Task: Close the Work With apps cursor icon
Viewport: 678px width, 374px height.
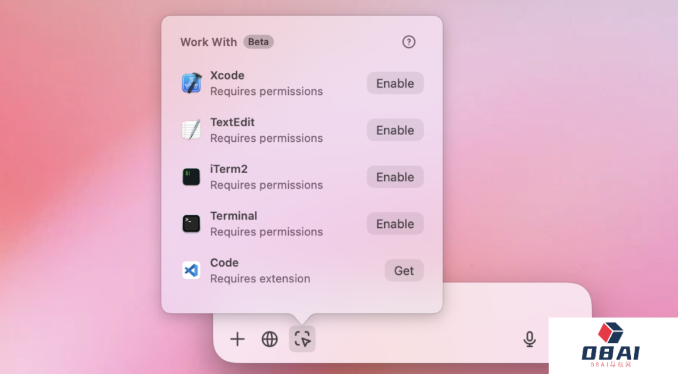Action: (302, 339)
